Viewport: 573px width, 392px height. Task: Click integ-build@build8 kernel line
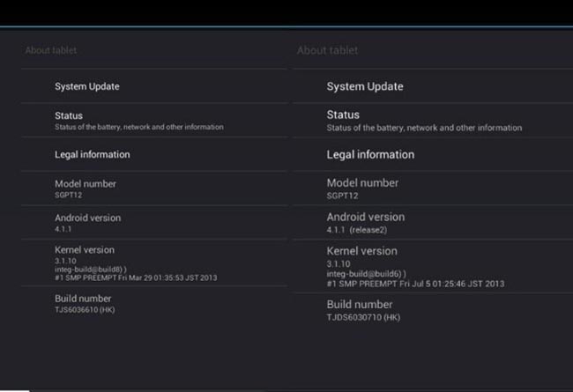coord(91,270)
